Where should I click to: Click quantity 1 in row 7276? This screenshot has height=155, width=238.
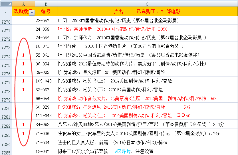coord(23,72)
